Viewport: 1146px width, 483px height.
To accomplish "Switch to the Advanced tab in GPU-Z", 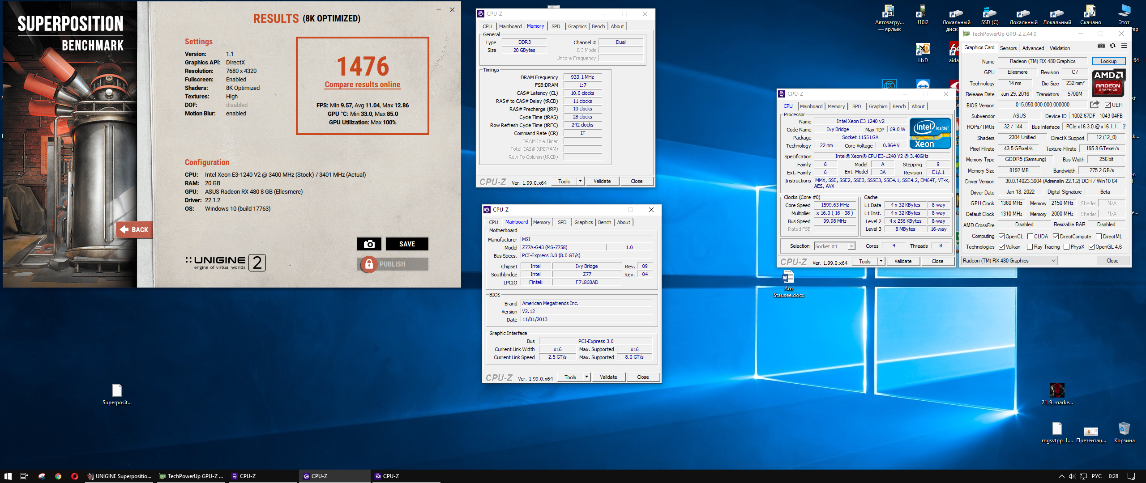I will coord(1033,48).
